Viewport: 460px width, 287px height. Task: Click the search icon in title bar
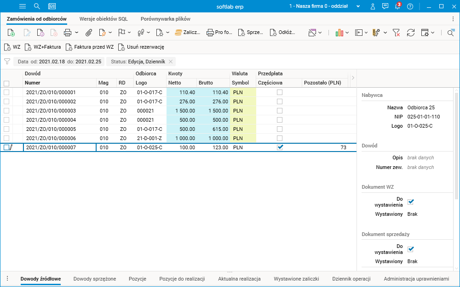[x=37, y=6]
